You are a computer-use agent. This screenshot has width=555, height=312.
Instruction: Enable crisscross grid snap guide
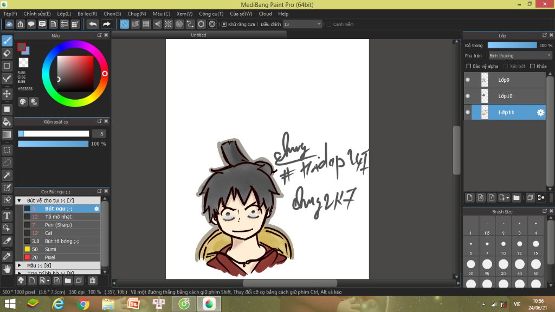click(146, 24)
